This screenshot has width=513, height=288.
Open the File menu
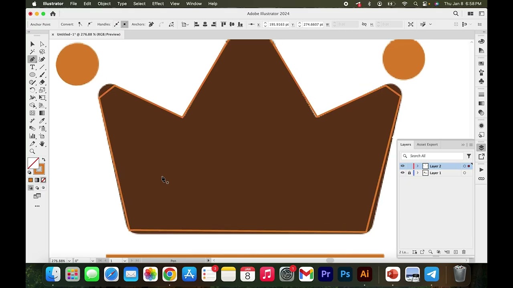click(73, 4)
